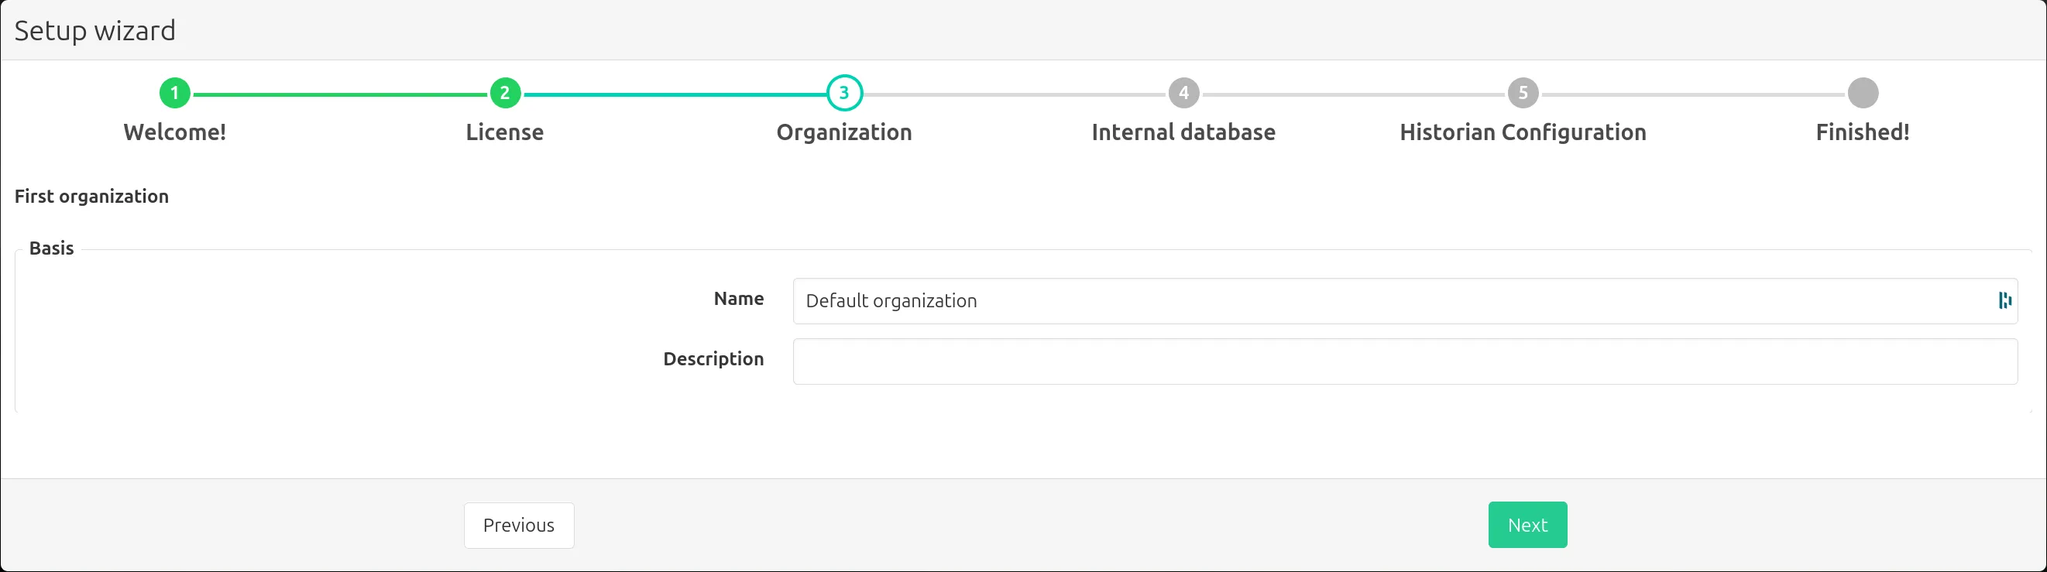The width and height of the screenshot is (2047, 572).
Task: Click the Previous button
Action: tap(519, 525)
